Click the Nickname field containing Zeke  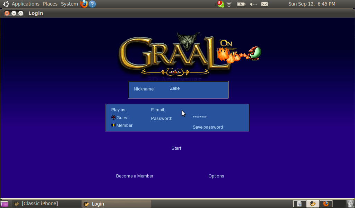click(x=194, y=89)
